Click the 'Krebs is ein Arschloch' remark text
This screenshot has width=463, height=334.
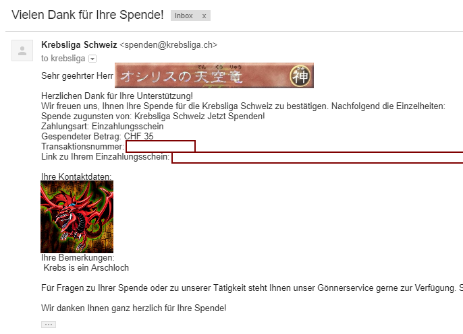pyautogui.click(x=86, y=268)
